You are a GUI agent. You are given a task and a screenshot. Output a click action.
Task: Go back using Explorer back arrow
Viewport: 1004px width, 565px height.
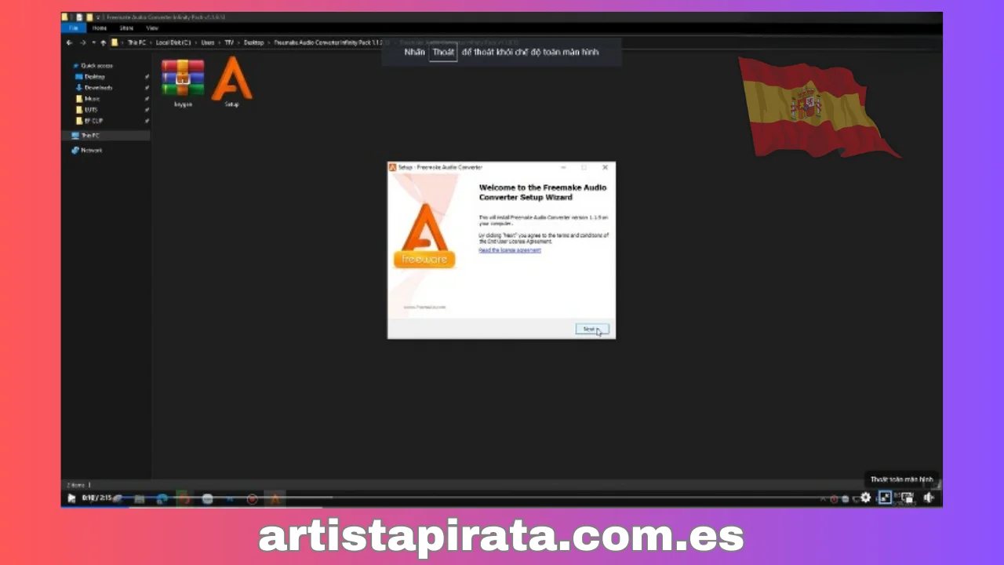tap(70, 42)
